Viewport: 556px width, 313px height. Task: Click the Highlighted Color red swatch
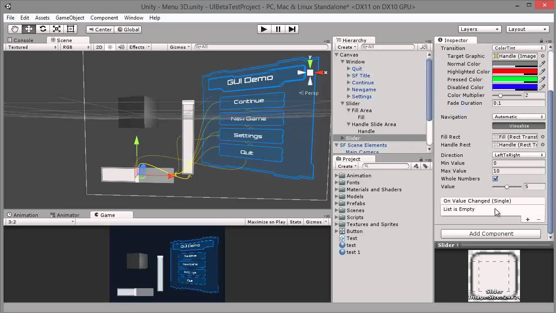point(515,72)
